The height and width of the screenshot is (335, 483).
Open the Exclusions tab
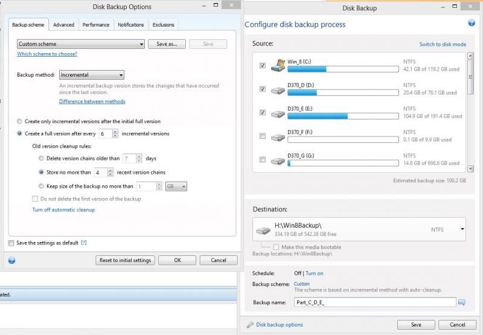pos(163,25)
